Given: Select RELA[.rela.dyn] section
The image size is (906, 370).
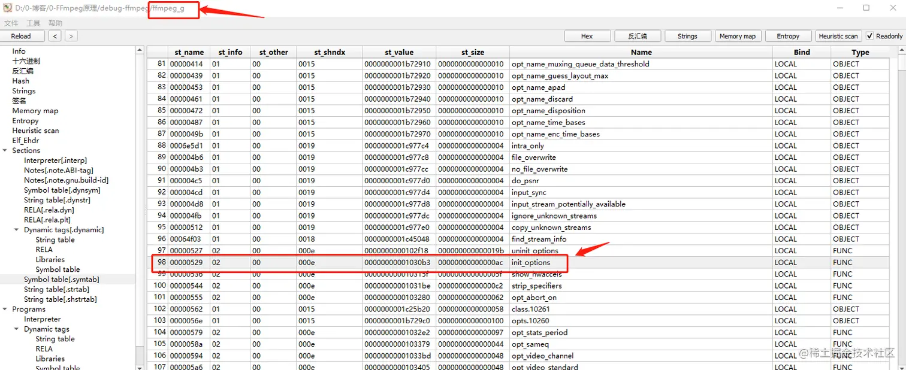Looking at the screenshot, I should click(49, 210).
